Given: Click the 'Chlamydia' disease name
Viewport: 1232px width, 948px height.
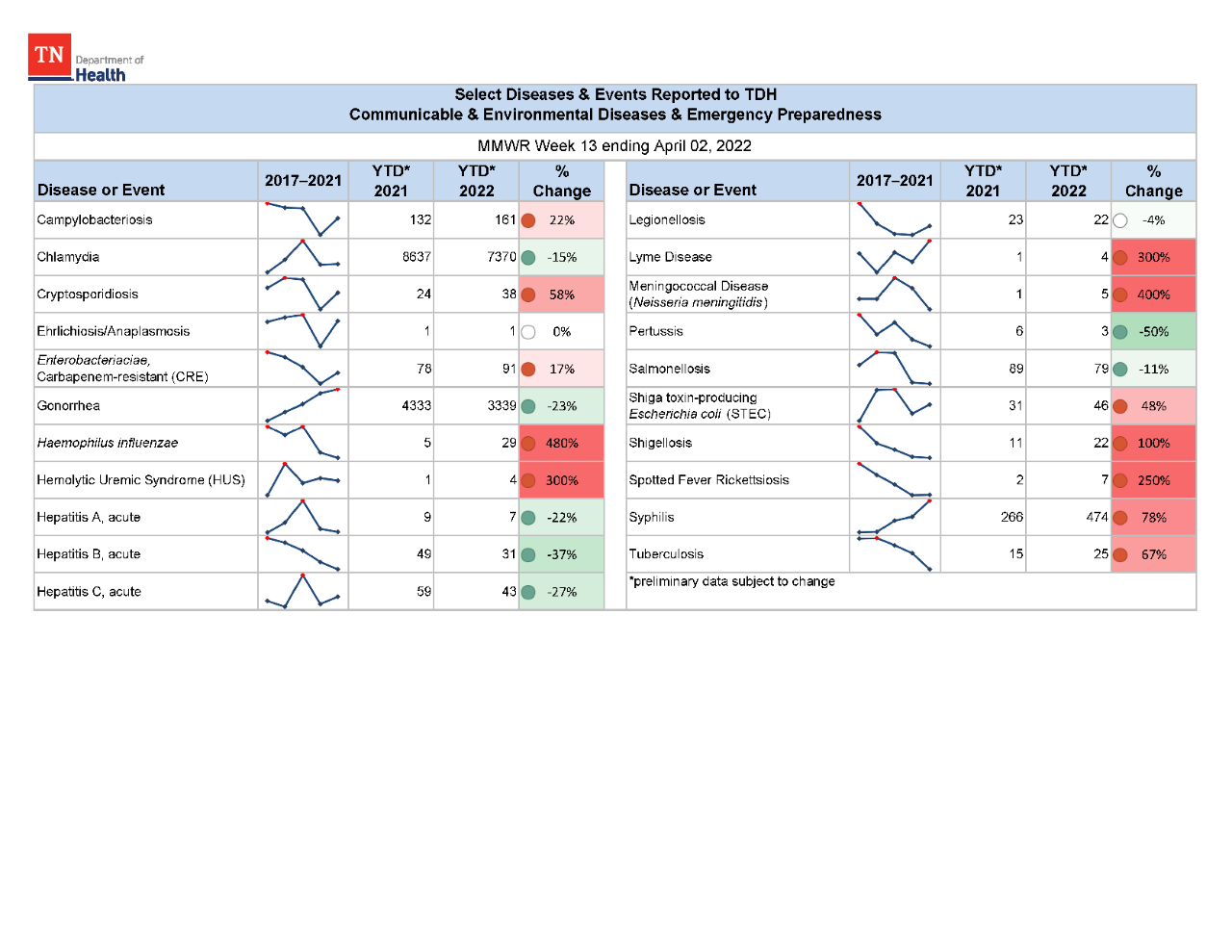Looking at the screenshot, I should click(68, 257).
